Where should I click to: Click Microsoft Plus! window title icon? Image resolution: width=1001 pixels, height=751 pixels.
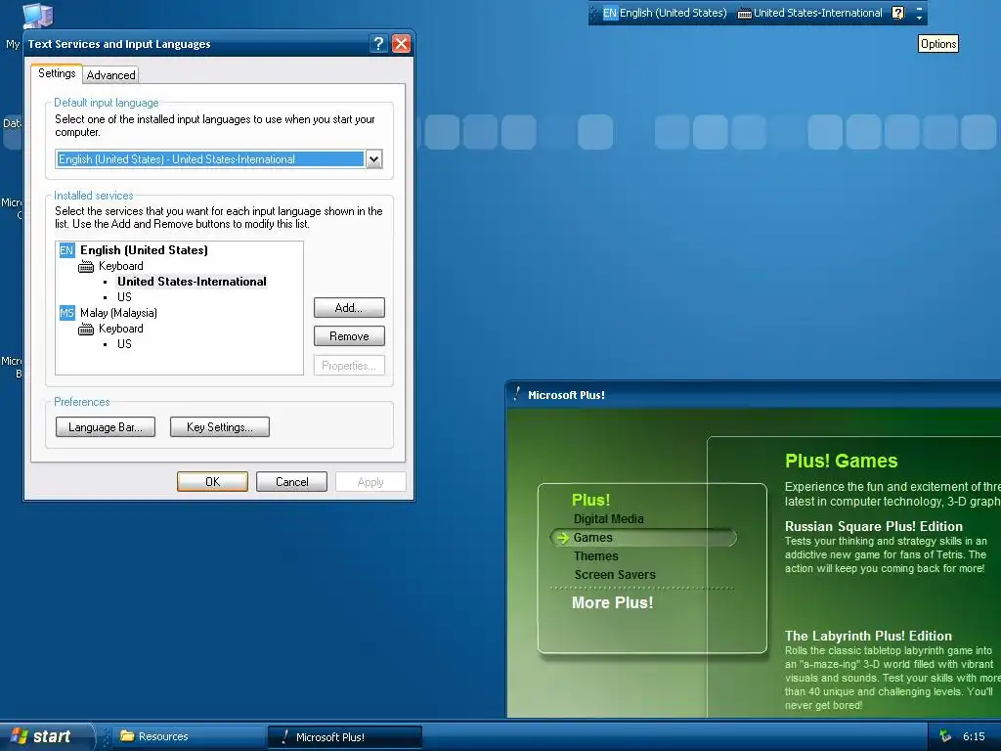[x=517, y=394]
